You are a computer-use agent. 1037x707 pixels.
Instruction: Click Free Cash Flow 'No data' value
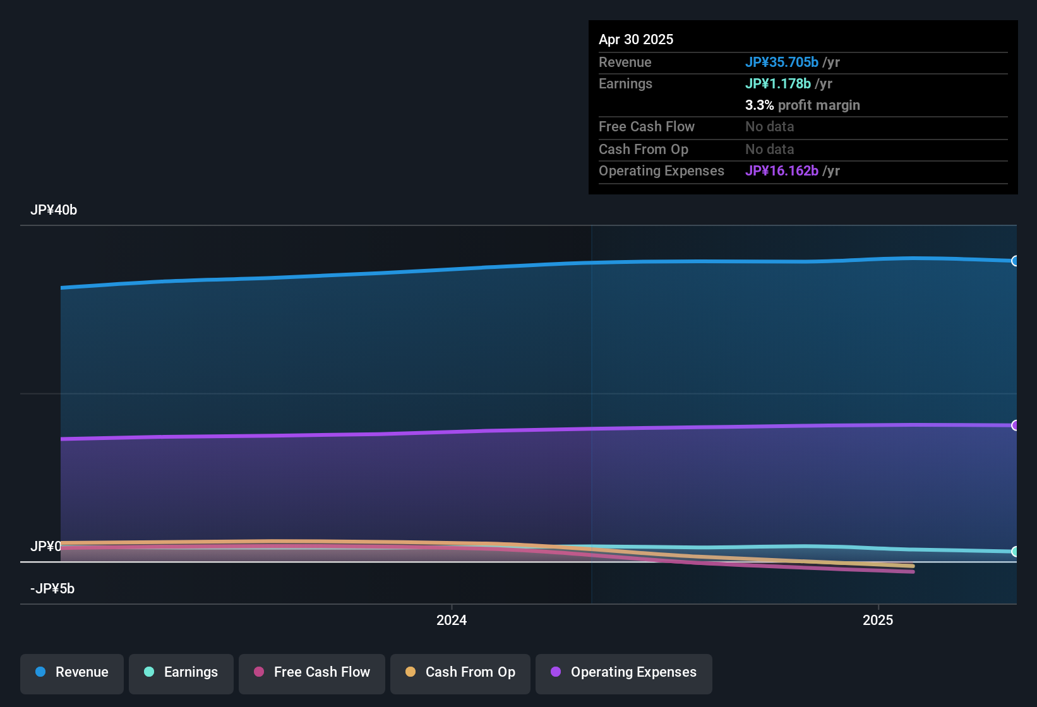click(770, 126)
